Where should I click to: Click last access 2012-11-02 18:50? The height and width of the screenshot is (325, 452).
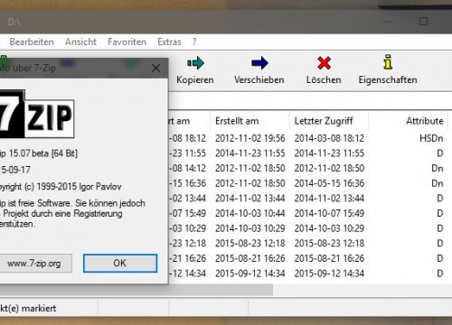(329, 168)
